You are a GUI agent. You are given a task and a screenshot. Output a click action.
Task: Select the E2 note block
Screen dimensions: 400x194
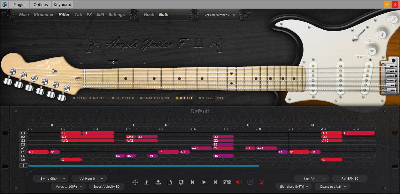pos(223,145)
